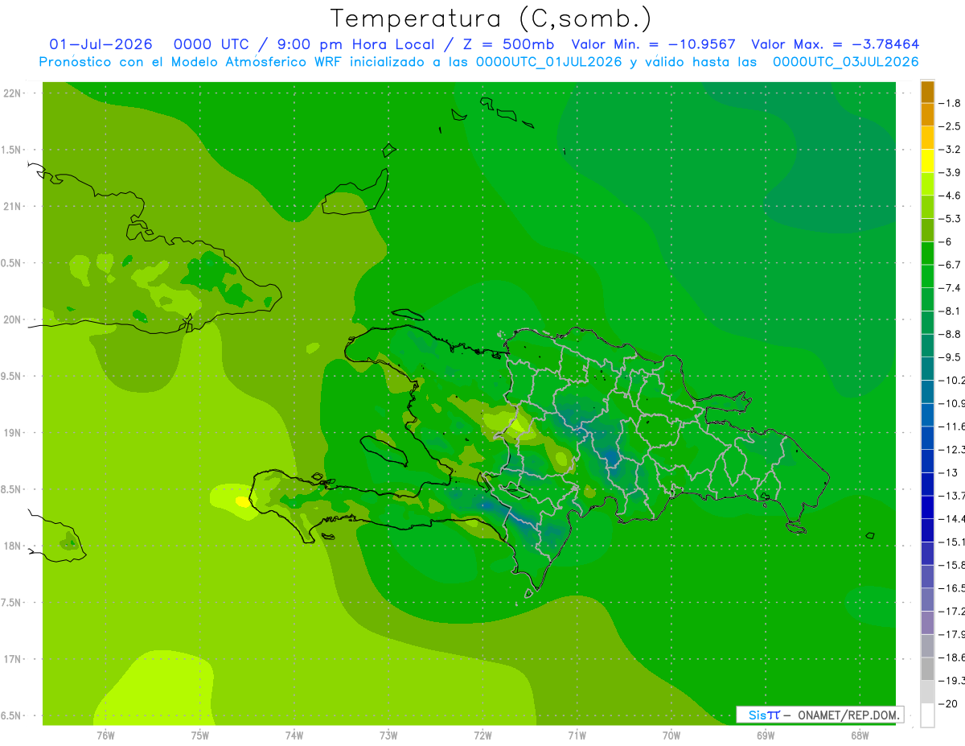Screen dimensions: 965x746
Task: Click the '-5.3' colorbar label
Action: [x=951, y=219]
